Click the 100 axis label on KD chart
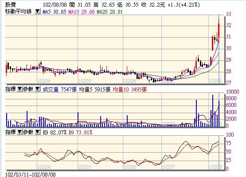Image resolution: width=246 pixels, height=177 pixels. pyautogui.click(x=230, y=135)
